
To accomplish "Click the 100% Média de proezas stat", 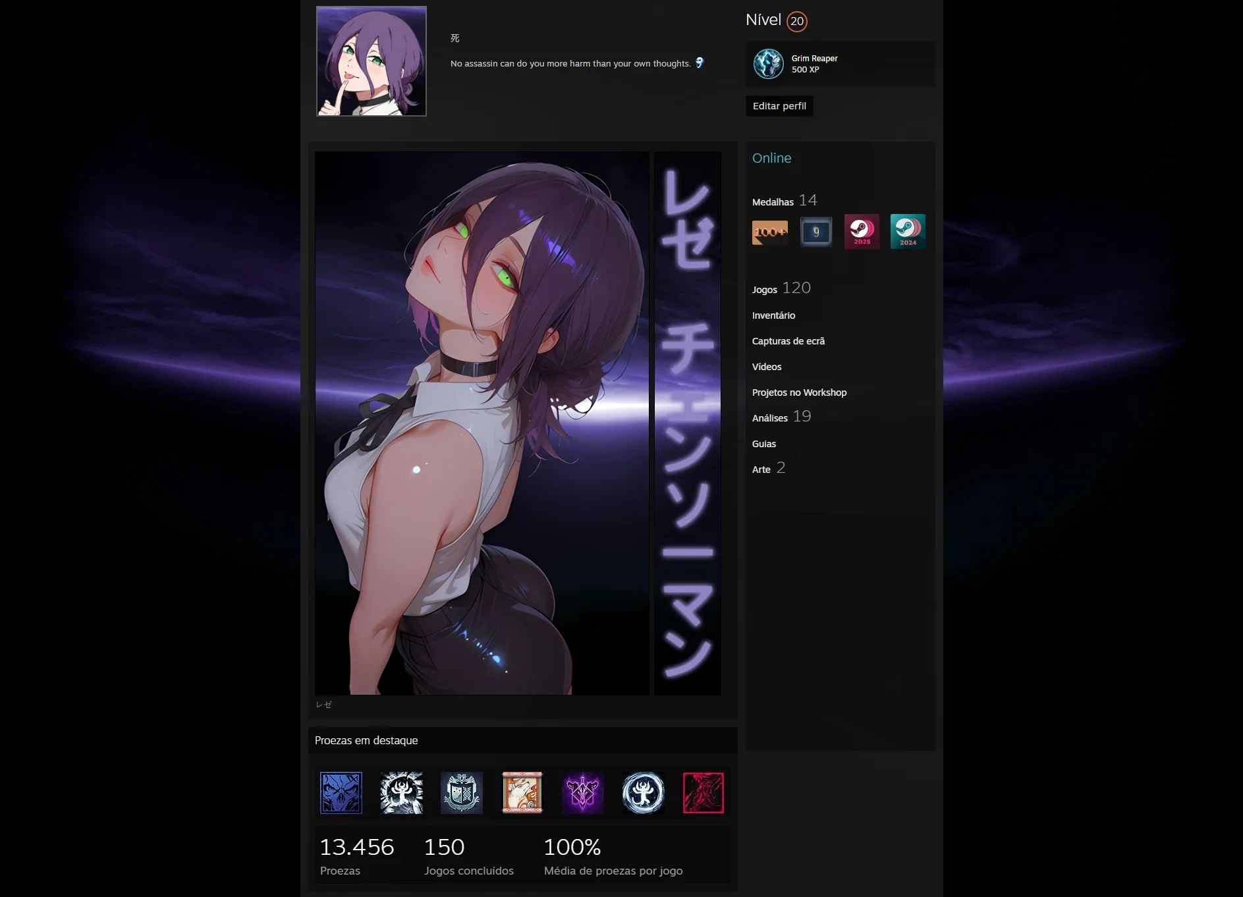I will (613, 856).
